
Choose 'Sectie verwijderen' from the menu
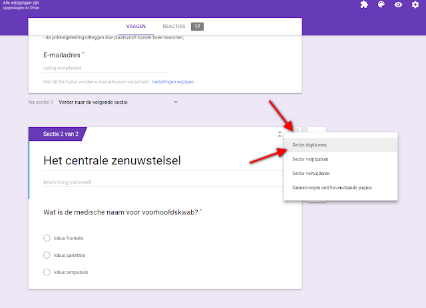click(x=341, y=173)
